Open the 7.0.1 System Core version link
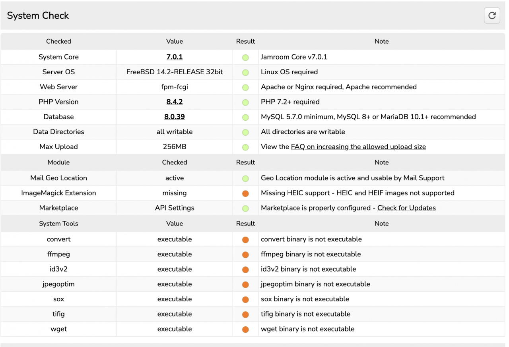Viewport: 509px width, 347px height. pyautogui.click(x=174, y=57)
